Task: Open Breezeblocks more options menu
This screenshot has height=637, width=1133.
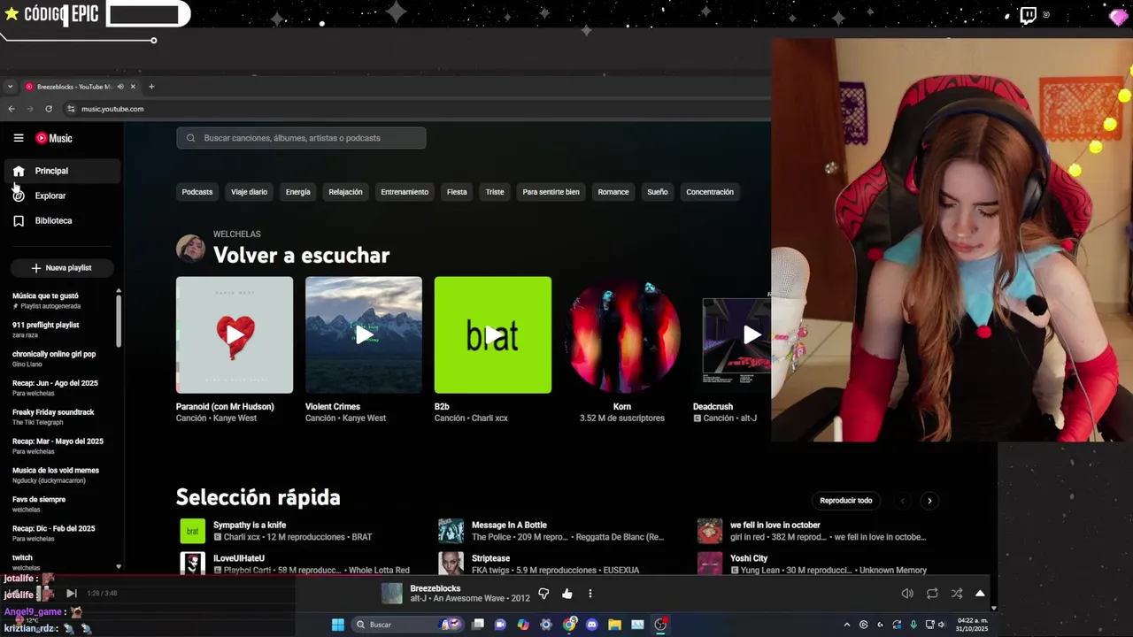Action: point(590,594)
